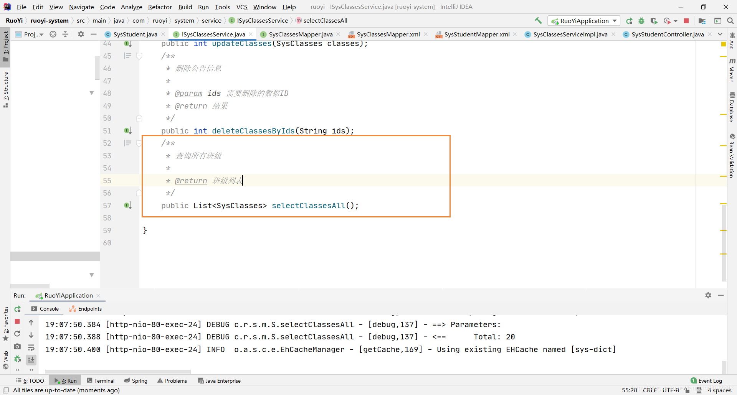The height and width of the screenshot is (395, 737).
Task: Toggle the 1: Project tool window
Action: 5,46
